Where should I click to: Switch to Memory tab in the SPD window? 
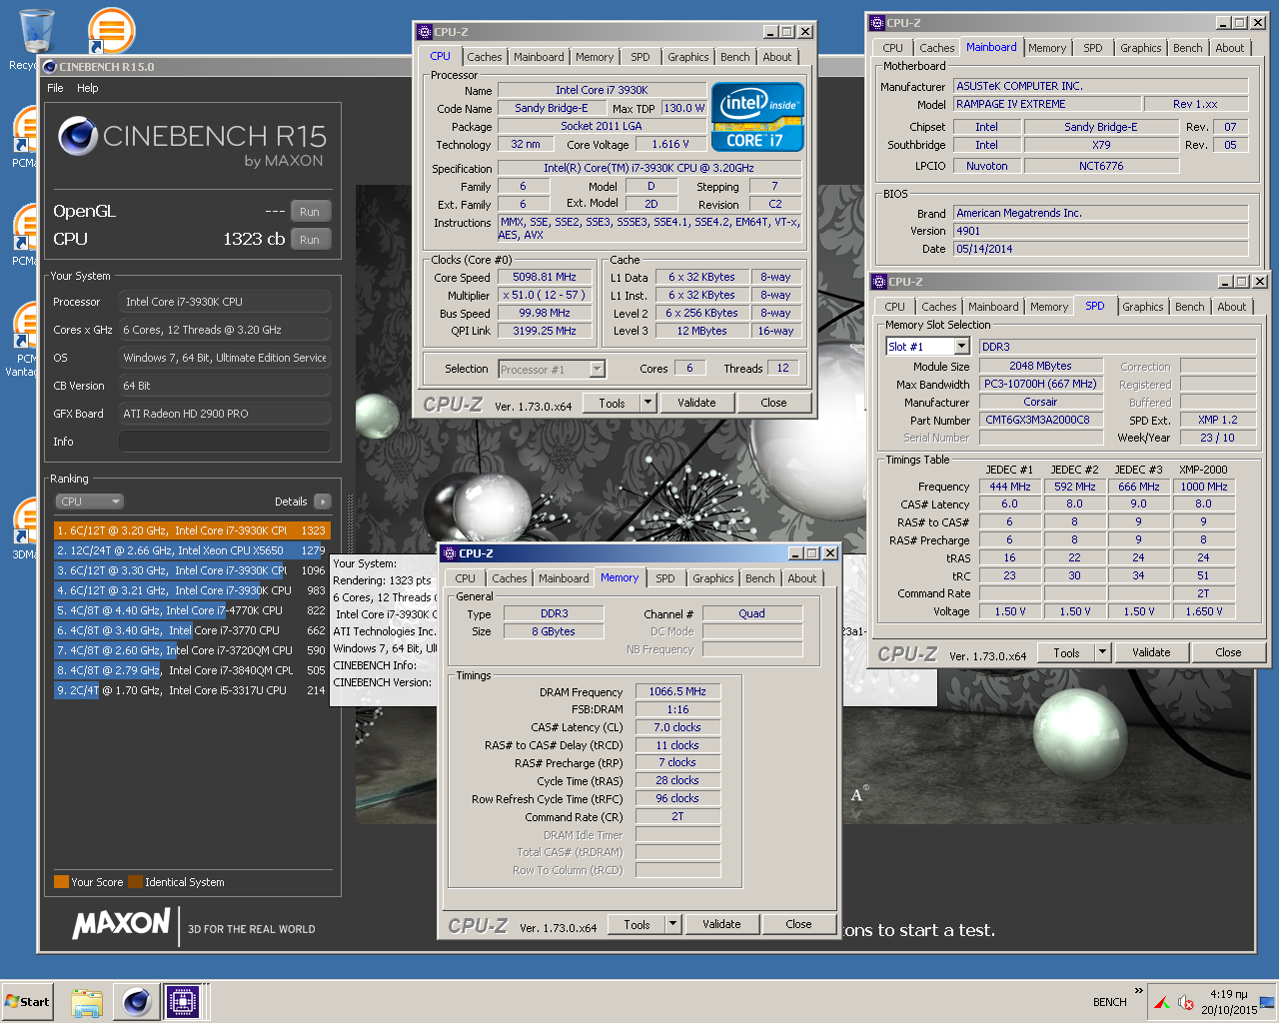point(1049,307)
